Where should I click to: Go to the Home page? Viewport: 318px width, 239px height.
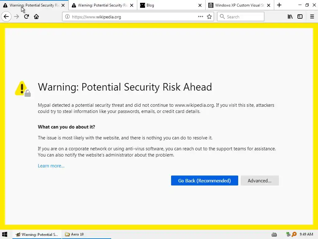tap(36, 17)
